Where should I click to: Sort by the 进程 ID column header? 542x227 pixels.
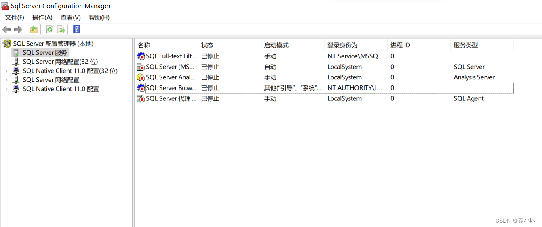point(419,45)
